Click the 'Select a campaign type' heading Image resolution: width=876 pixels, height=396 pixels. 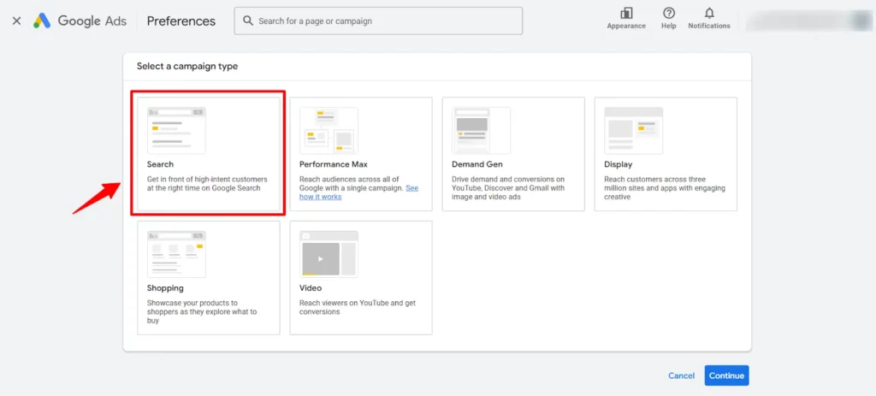(187, 67)
